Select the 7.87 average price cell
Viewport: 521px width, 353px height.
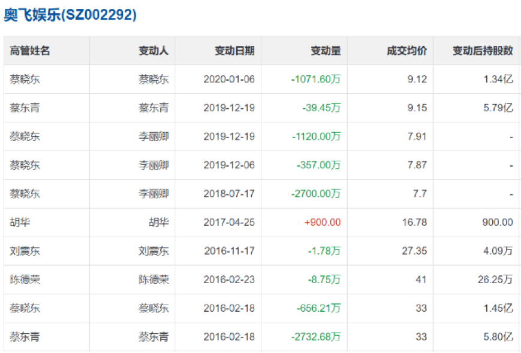click(x=417, y=165)
